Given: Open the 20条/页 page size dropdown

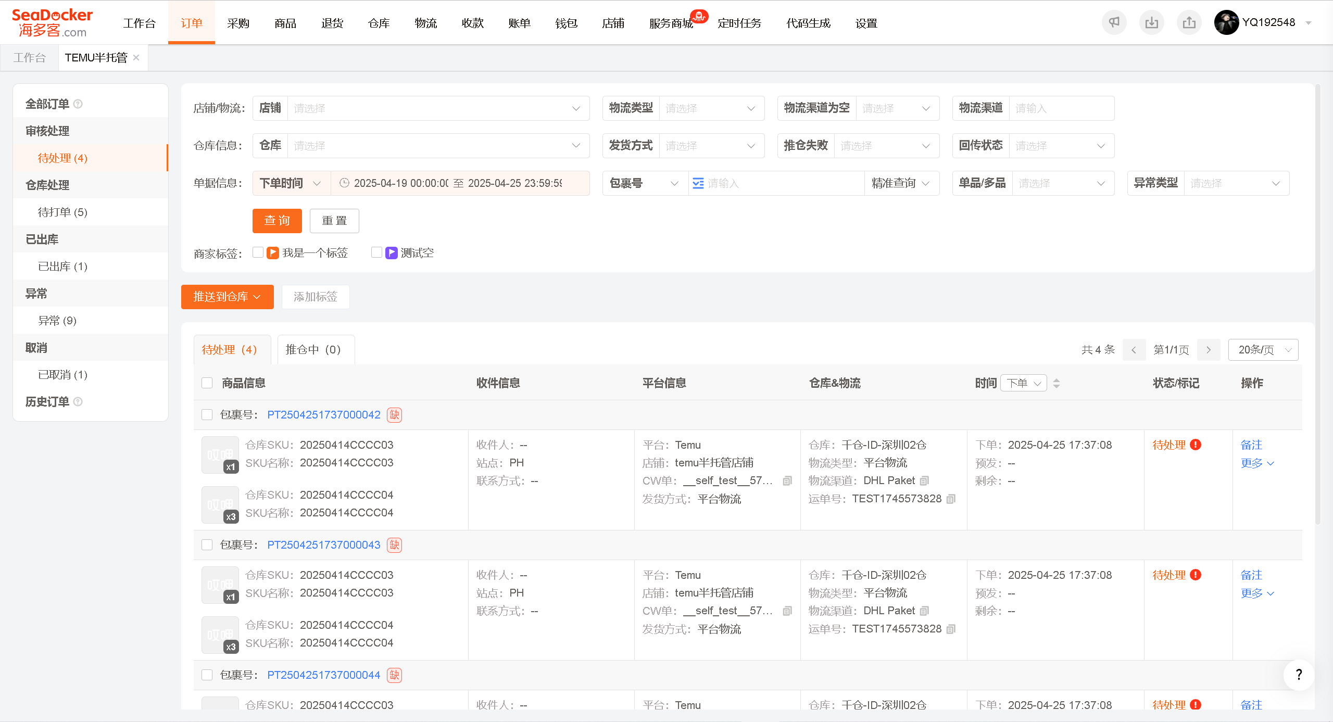Looking at the screenshot, I should pos(1263,350).
